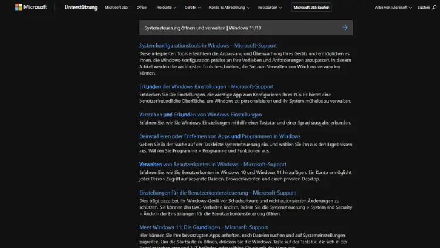Viewport: 440px width, 248px height.
Task: Click text "Hier können Sie Ihre bevorzugten Apps anheften"
Action: [243, 240]
